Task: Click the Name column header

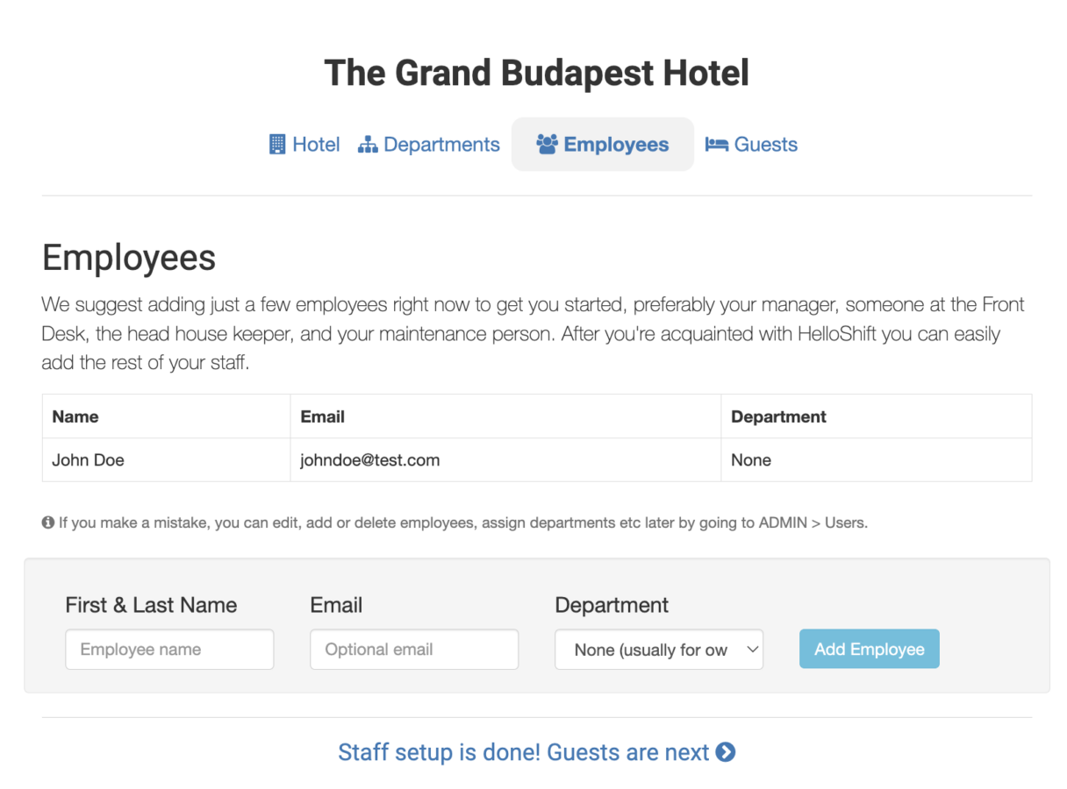Action: click(x=167, y=416)
